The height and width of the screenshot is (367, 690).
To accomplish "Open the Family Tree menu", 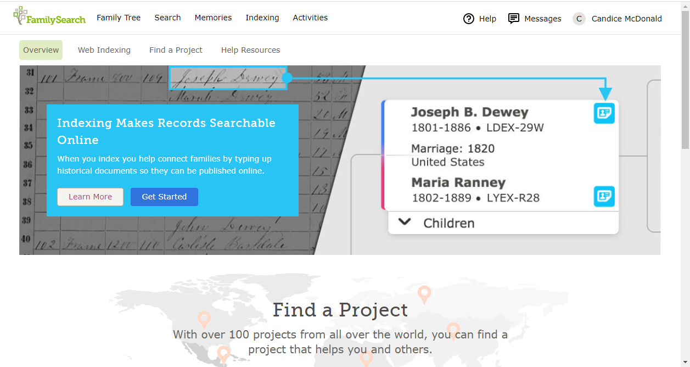I will coord(119,18).
